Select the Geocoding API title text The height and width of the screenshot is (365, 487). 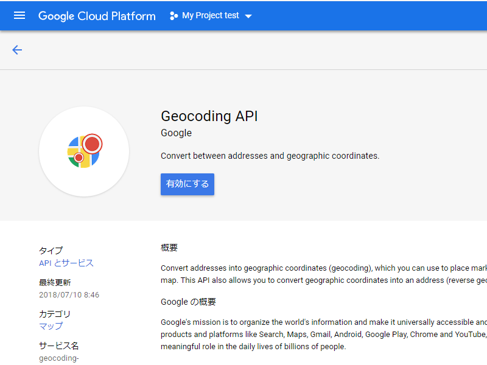click(x=209, y=116)
